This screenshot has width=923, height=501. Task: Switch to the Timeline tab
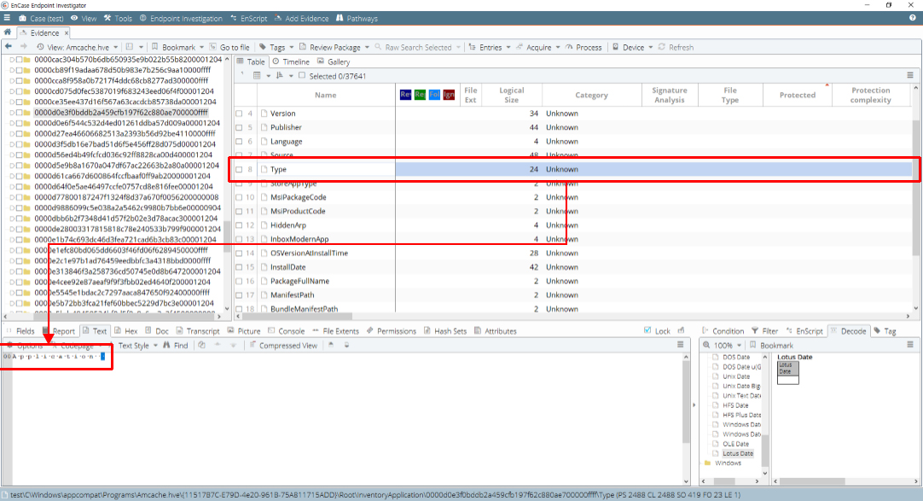tap(291, 61)
